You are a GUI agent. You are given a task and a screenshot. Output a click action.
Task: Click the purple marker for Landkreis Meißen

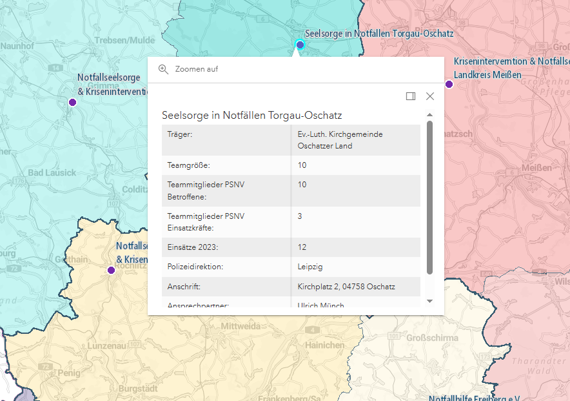(x=448, y=83)
